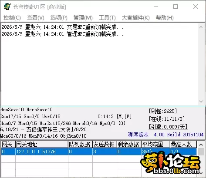Screen dimensions: 206x178
Task: Click the 发送数据 column header
Action: tap(105, 144)
